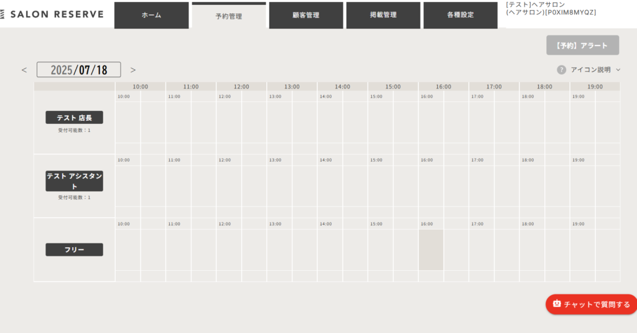Open the 2025/07/18 date picker
Screen dimensions: 637x333
pos(78,70)
